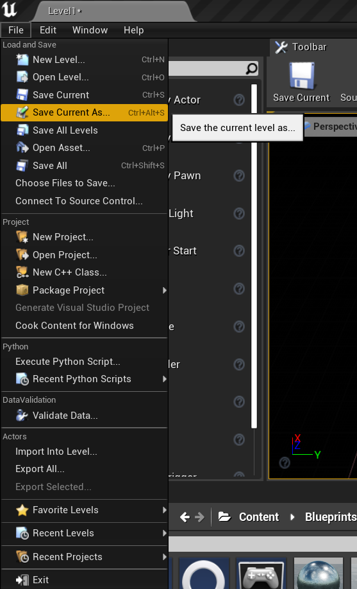The image size is (357, 589).
Task: Open the Edit menu
Action: click(x=48, y=30)
